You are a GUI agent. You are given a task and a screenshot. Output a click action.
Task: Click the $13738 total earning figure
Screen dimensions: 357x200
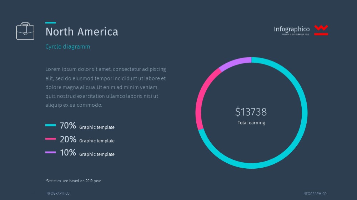click(251, 112)
